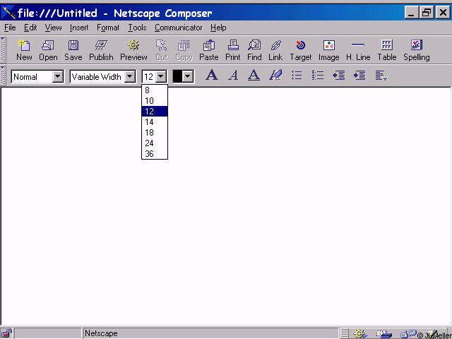The image size is (452, 339).
Task: Open the font color dropdown arrow
Action: [188, 77]
